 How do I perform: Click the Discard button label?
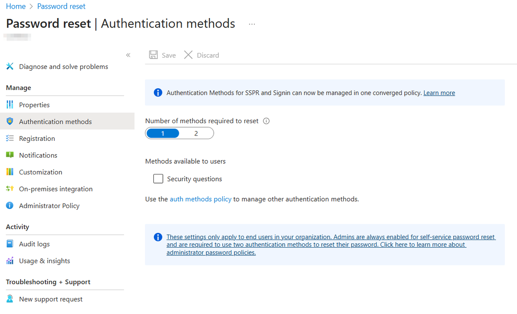208,55
